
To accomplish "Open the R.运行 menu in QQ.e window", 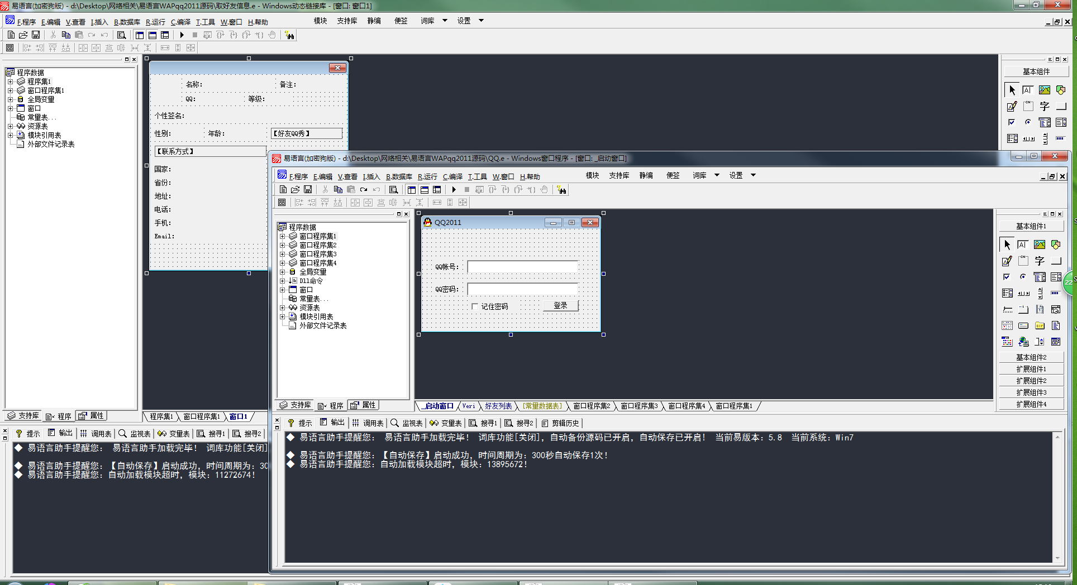I will 427,176.
